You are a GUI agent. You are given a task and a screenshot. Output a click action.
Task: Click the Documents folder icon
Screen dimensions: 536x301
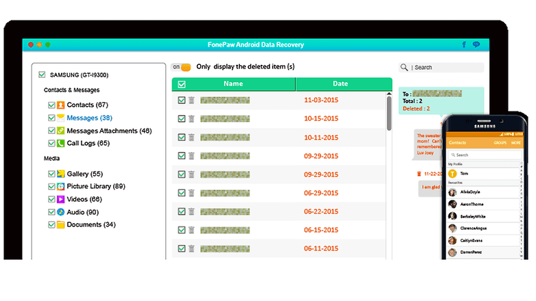pos(61,224)
